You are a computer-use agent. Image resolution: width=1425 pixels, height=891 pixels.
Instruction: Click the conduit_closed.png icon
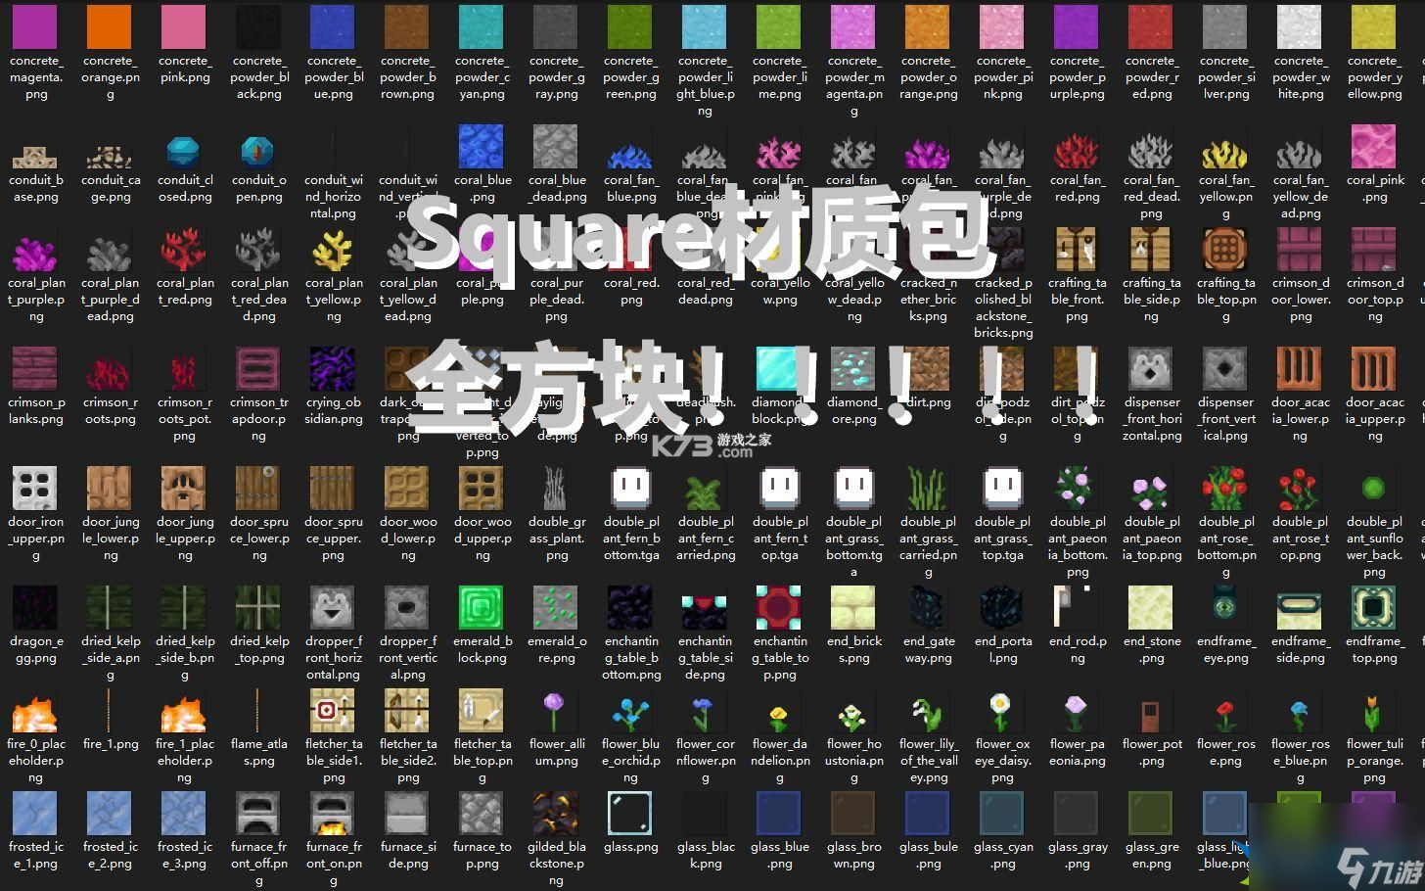(x=184, y=153)
